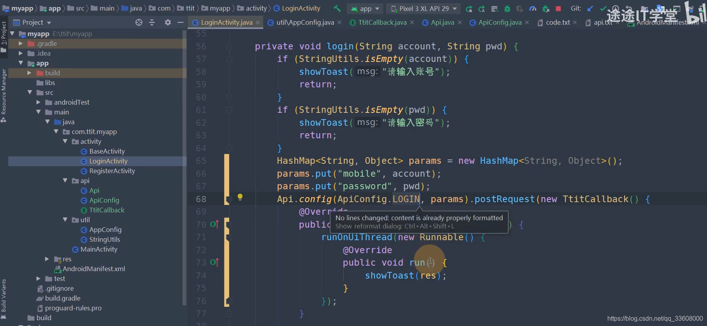Open the 1: Project side tab
This screenshot has width=707, height=326.
click(x=4, y=36)
